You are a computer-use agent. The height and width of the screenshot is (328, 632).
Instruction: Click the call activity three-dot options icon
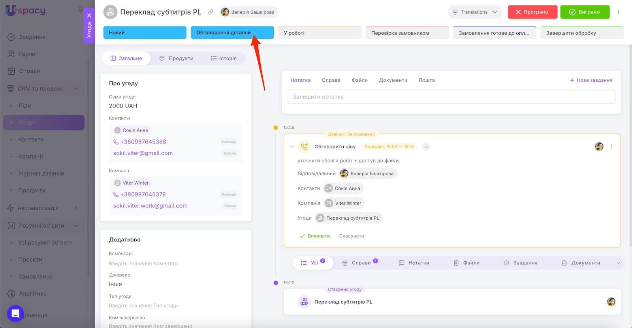click(611, 147)
